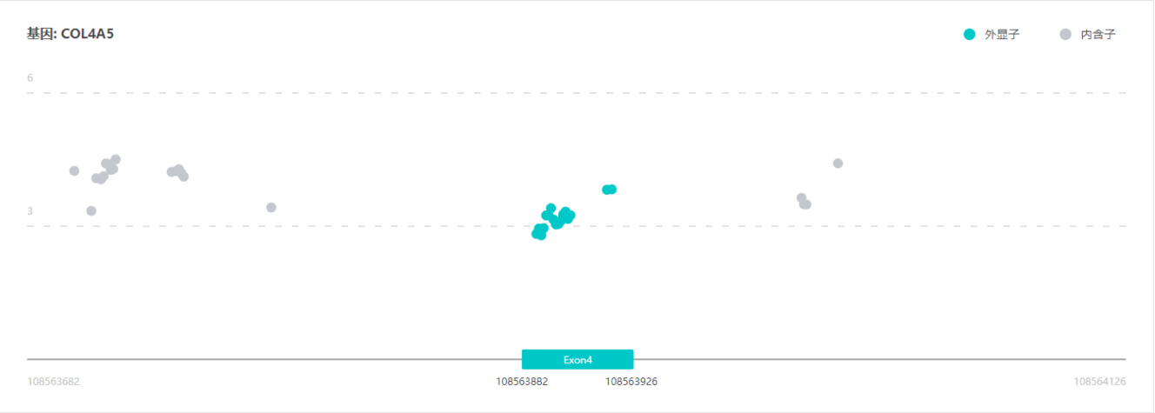The image size is (1155, 413).
Task: Click lowest teal exon points below dashed line
Action: (539, 232)
